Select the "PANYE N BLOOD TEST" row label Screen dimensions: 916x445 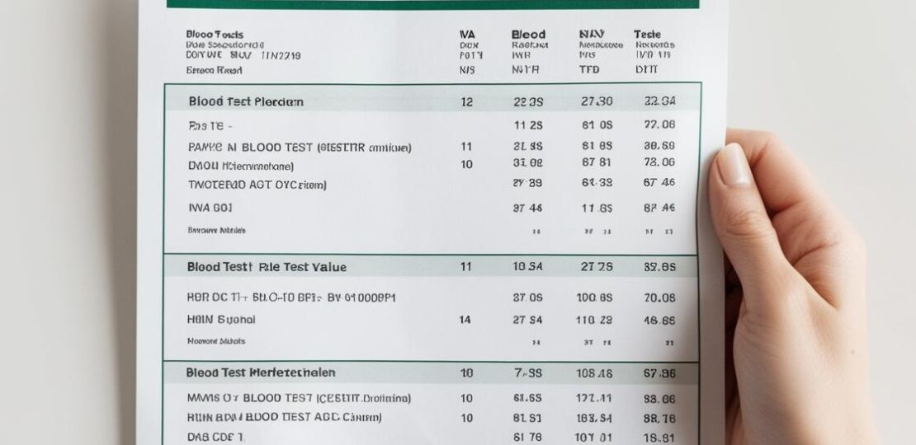click(x=300, y=148)
